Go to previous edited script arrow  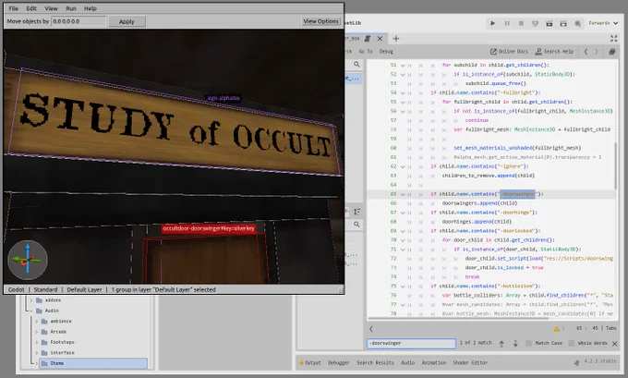click(x=586, y=52)
